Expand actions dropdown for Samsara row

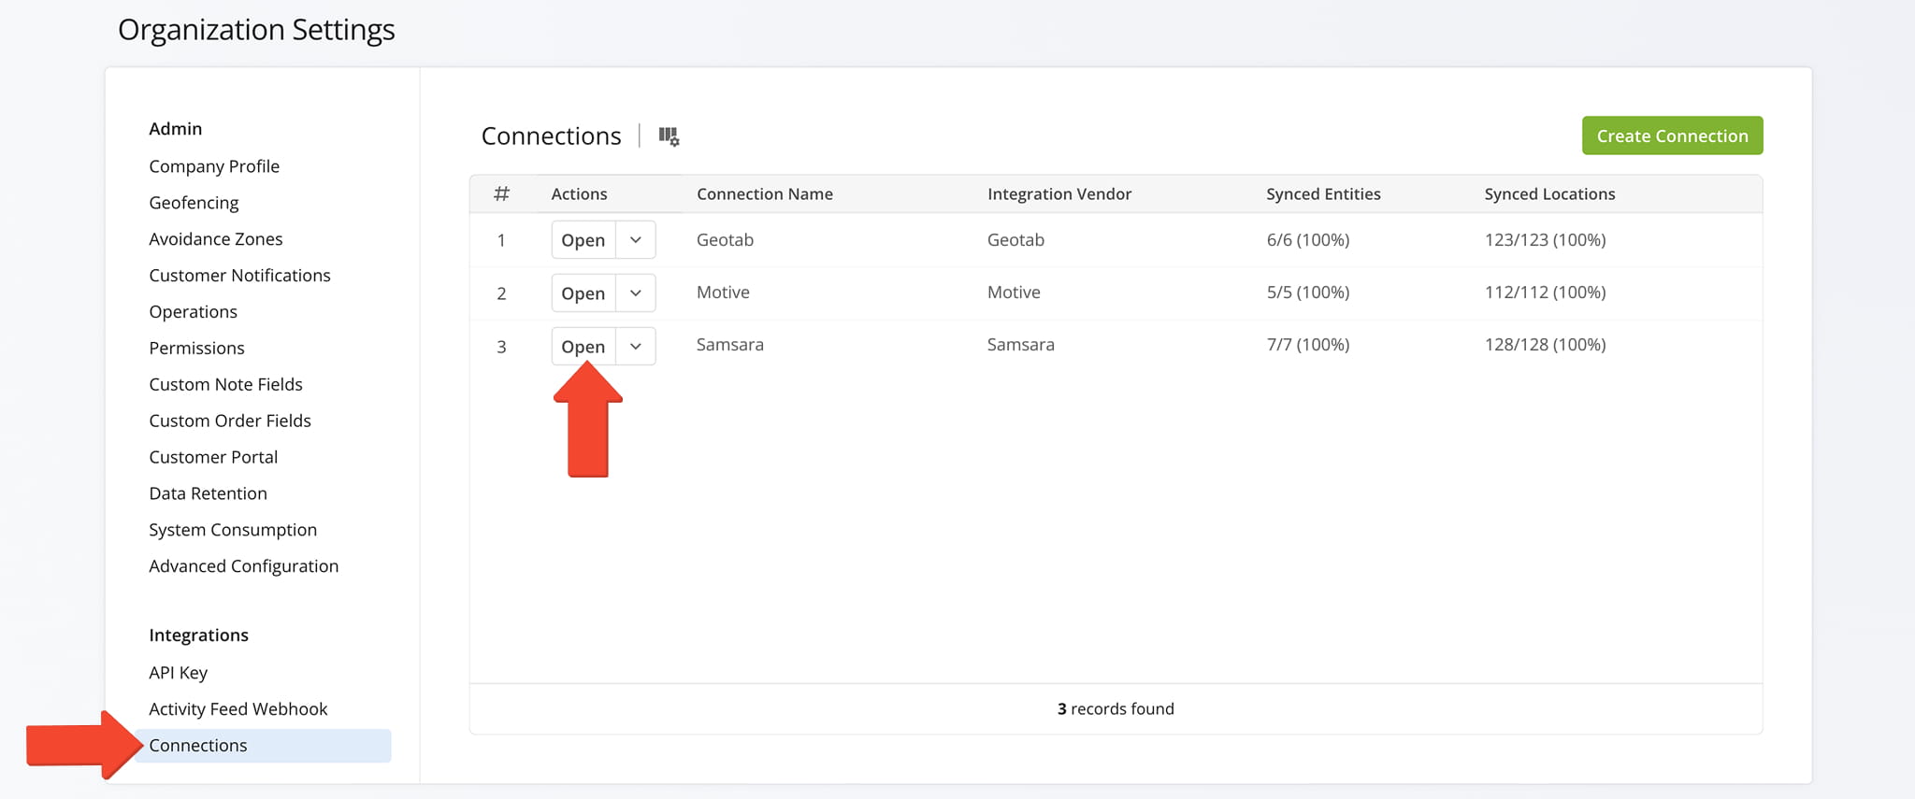click(x=636, y=347)
